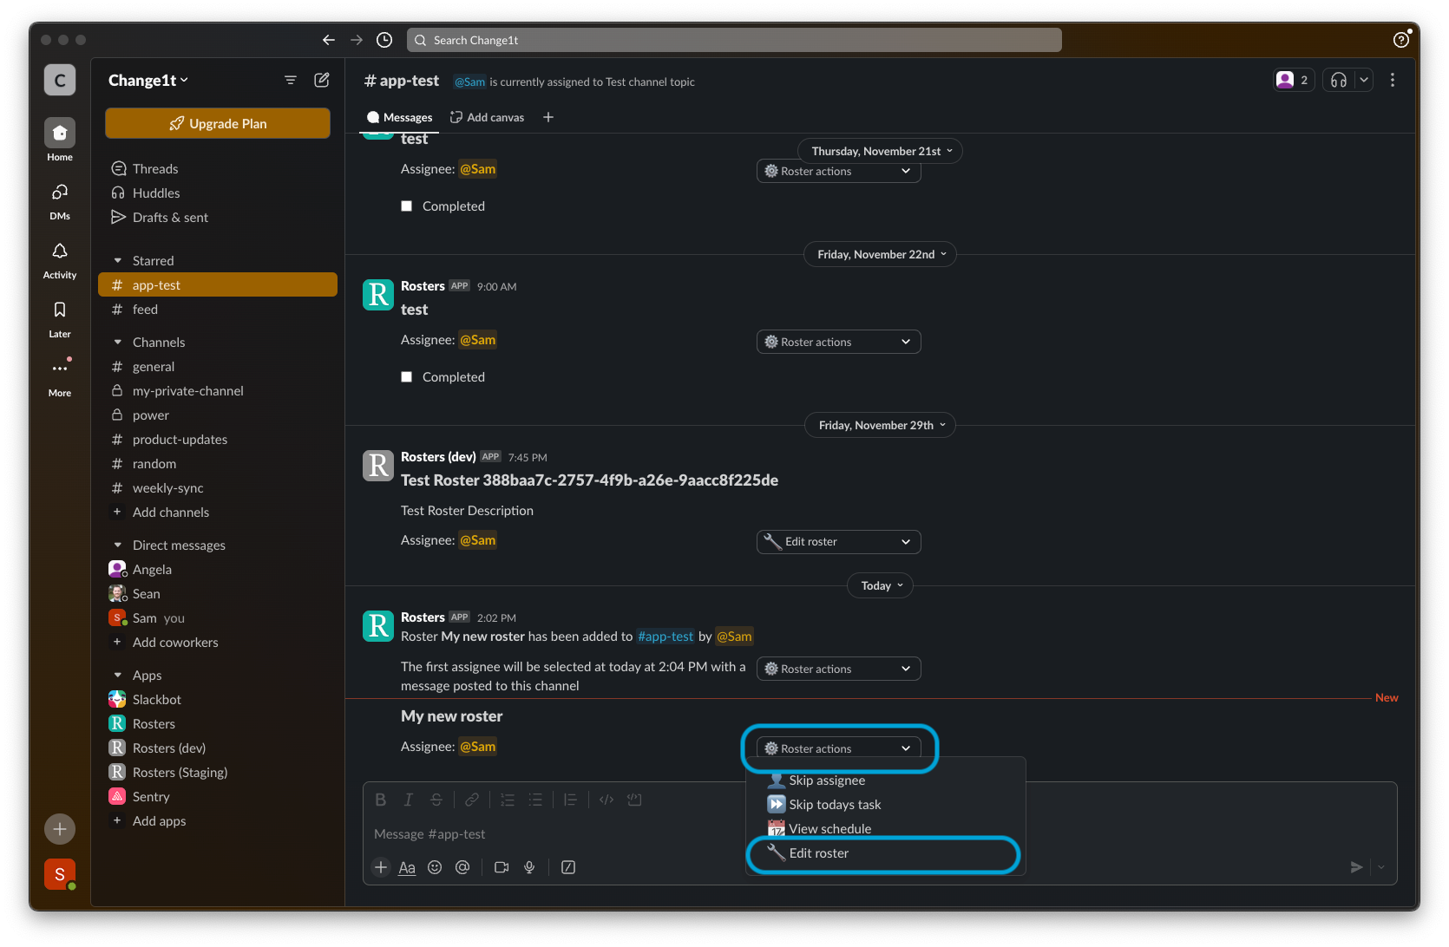Open Edit roster dropdown for Test Roster

click(x=839, y=541)
